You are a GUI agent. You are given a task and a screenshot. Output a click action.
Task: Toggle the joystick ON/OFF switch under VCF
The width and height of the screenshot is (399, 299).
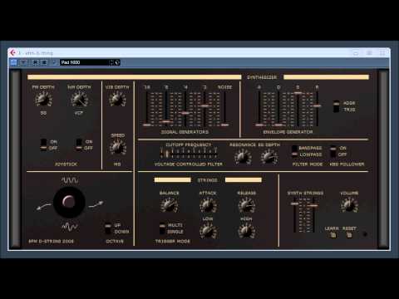pyautogui.click(x=79, y=145)
